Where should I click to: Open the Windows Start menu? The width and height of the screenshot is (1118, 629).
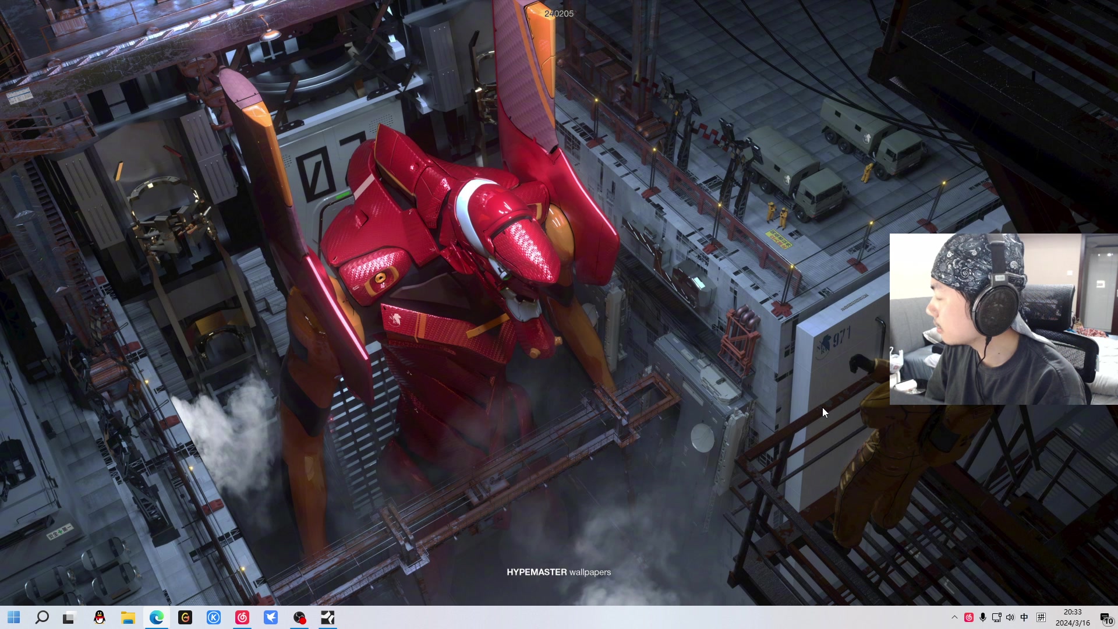tap(14, 617)
